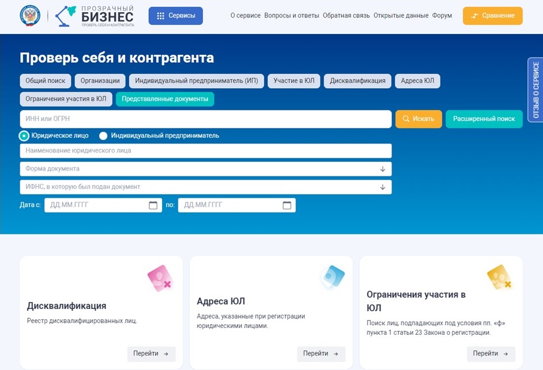The height and width of the screenshot is (370, 543).
Task: Switch to Общий поиск tab
Action: click(46, 81)
